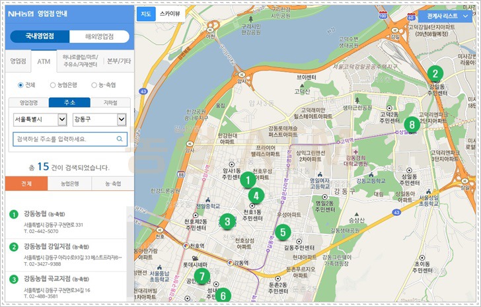Click the 강일동 주민센터 map label

(438, 90)
